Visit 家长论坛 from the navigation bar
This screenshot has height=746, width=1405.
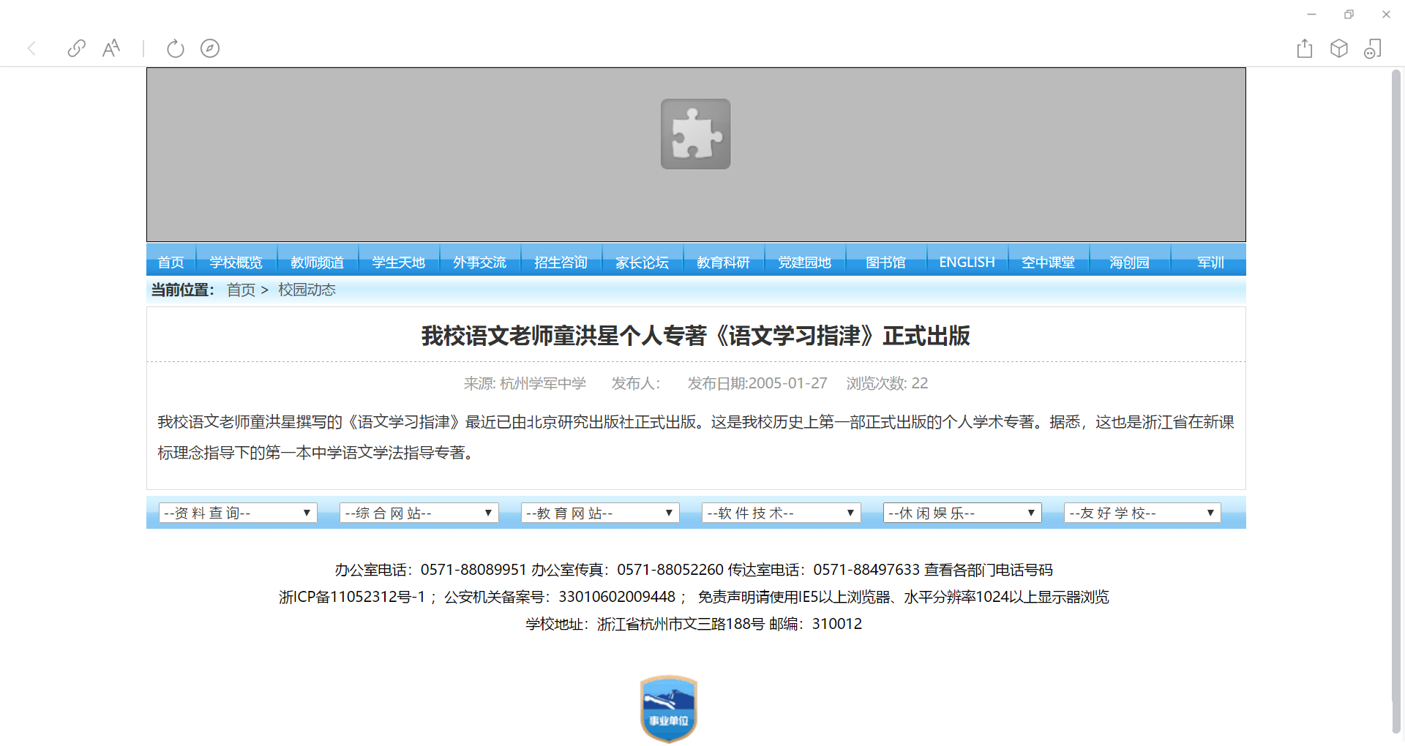(x=642, y=262)
